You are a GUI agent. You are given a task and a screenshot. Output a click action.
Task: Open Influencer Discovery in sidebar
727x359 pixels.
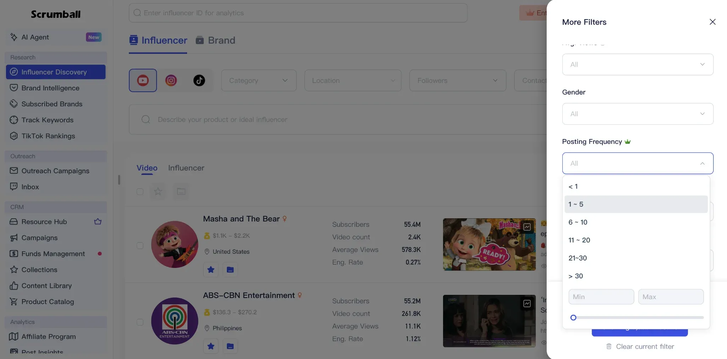click(56, 72)
